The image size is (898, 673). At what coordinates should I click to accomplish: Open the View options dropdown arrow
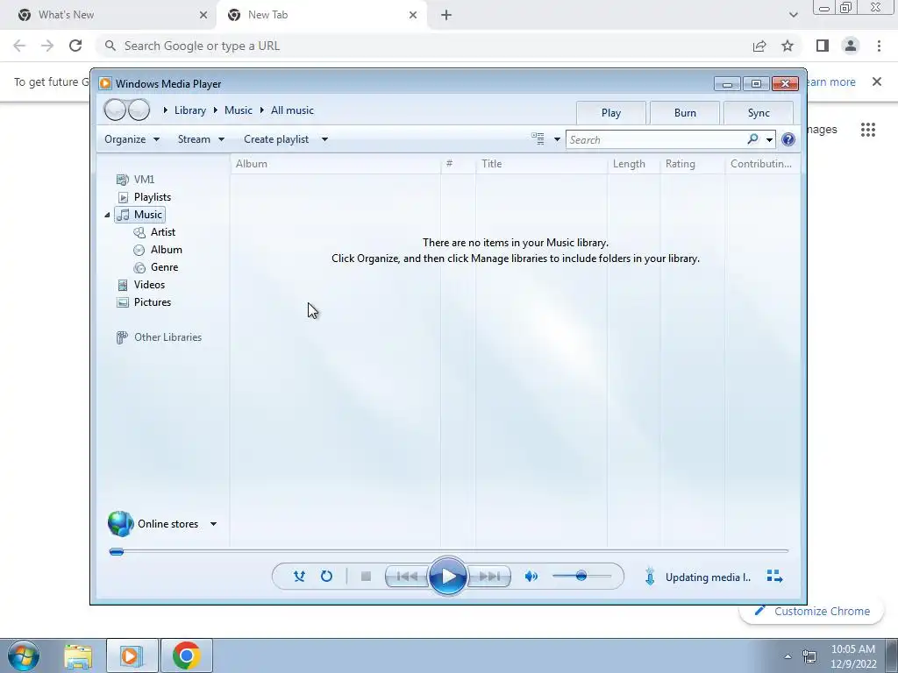[557, 139]
